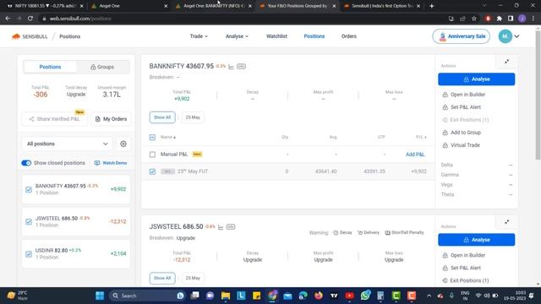The width and height of the screenshot is (541, 304).
Task: Go back in browser history
Action: click(8, 19)
